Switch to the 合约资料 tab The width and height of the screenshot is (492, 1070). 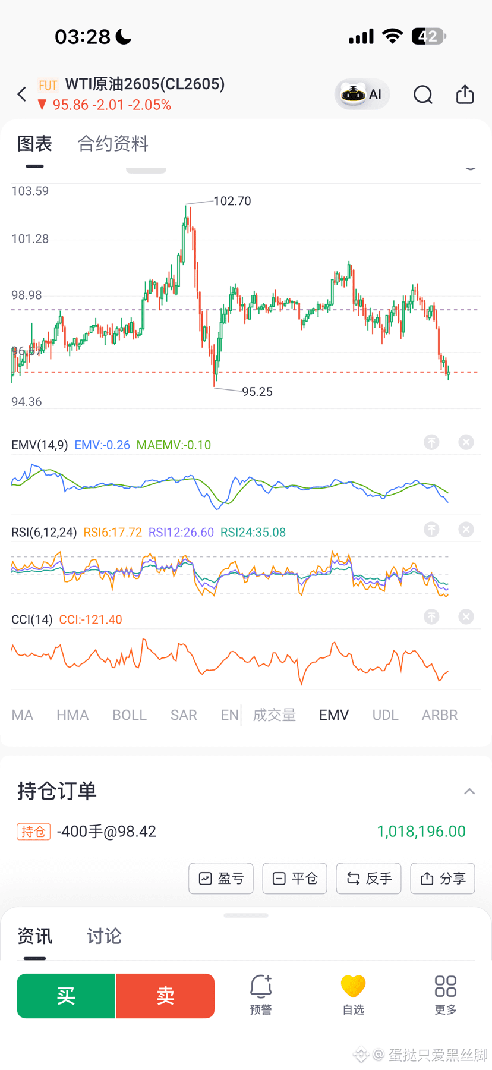pyautogui.click(x=113, y=143)
